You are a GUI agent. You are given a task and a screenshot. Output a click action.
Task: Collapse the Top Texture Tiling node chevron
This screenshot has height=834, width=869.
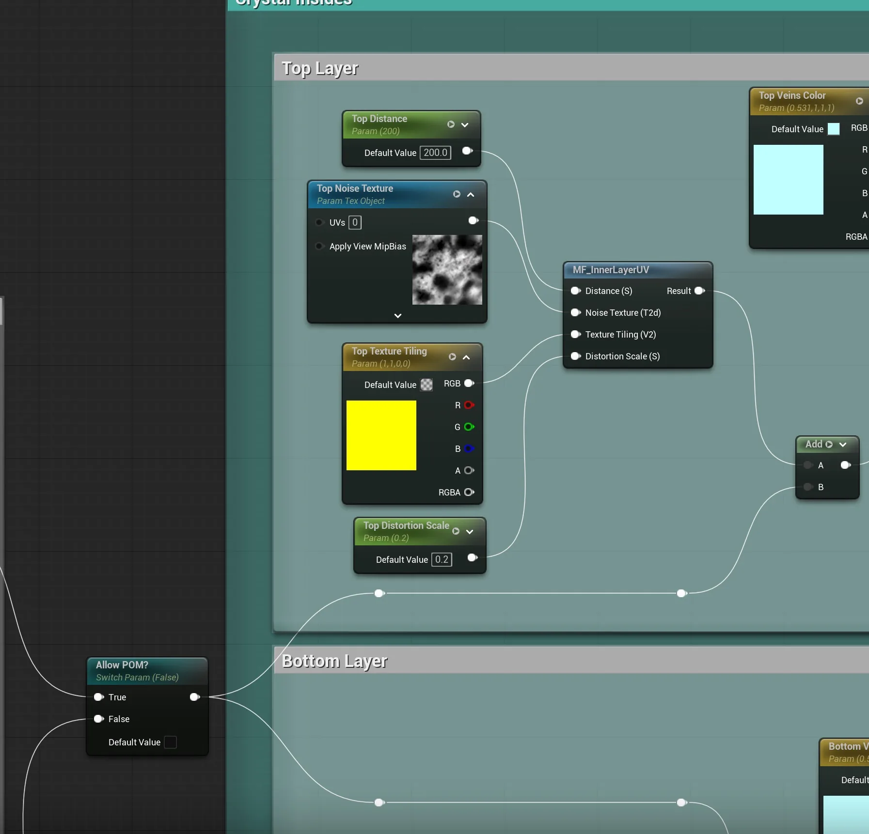[x=466, y=357]
